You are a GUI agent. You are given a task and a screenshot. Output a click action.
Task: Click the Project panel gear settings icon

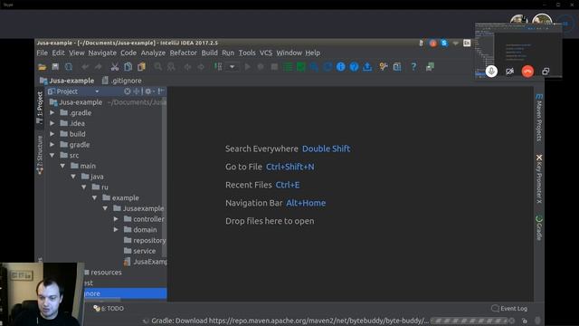coord(149,91)
